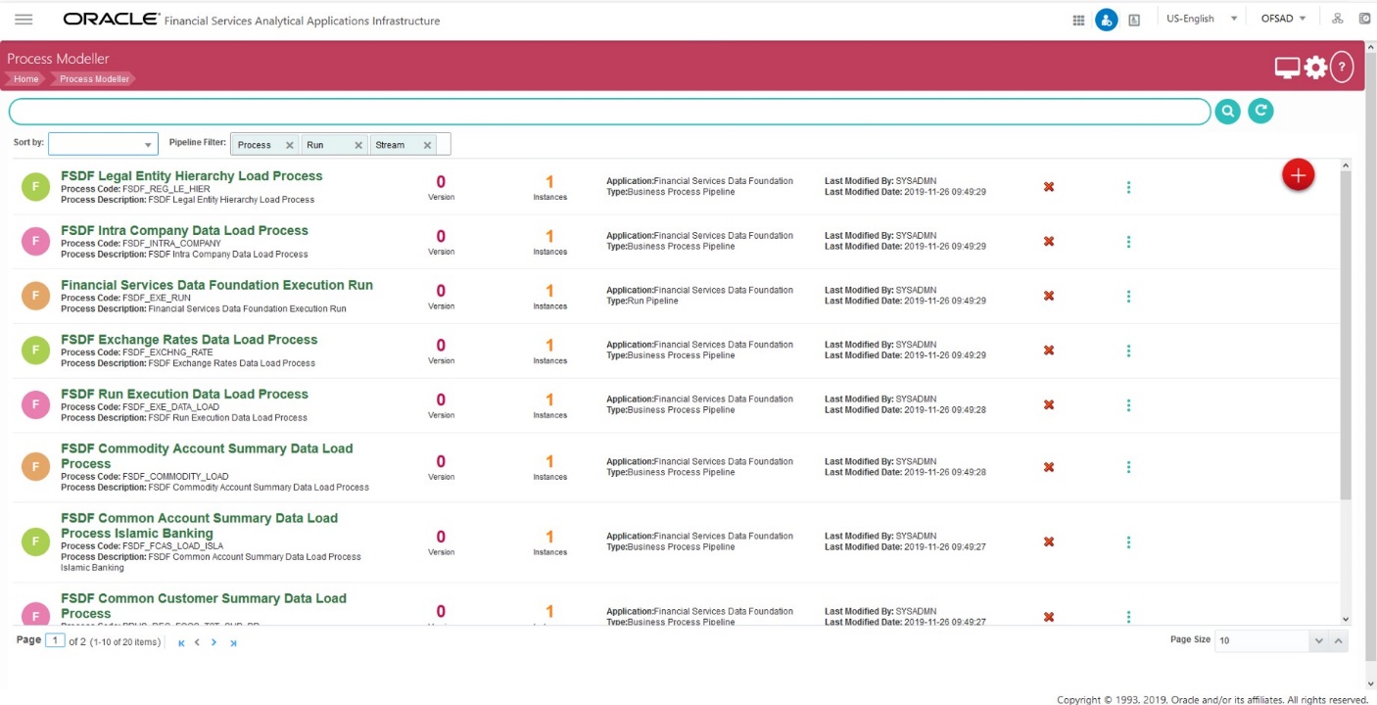Delete FSDF Legal Entity Hierarchy Load Process
This screenshot has width=1377, height=705.
(1049, 186)
